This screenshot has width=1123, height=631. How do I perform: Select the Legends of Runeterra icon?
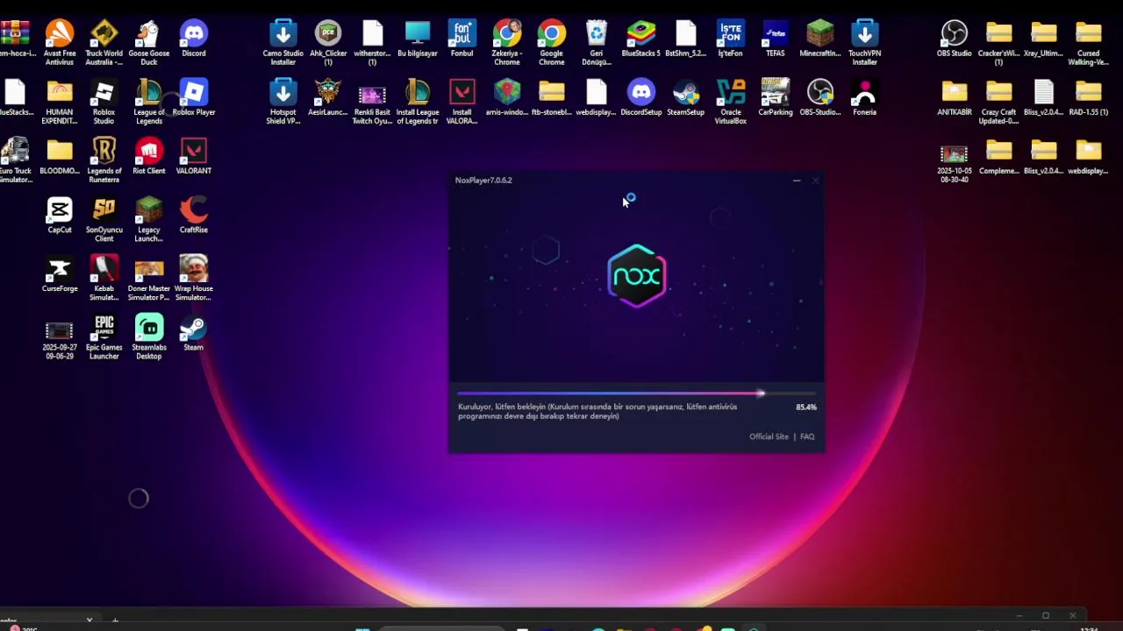tap(104, 160)
